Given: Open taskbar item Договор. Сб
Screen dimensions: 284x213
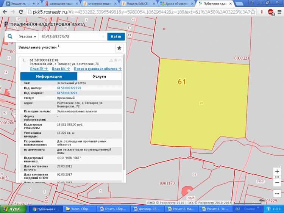Looking at the screenshot, I should (x=147, y=209).
